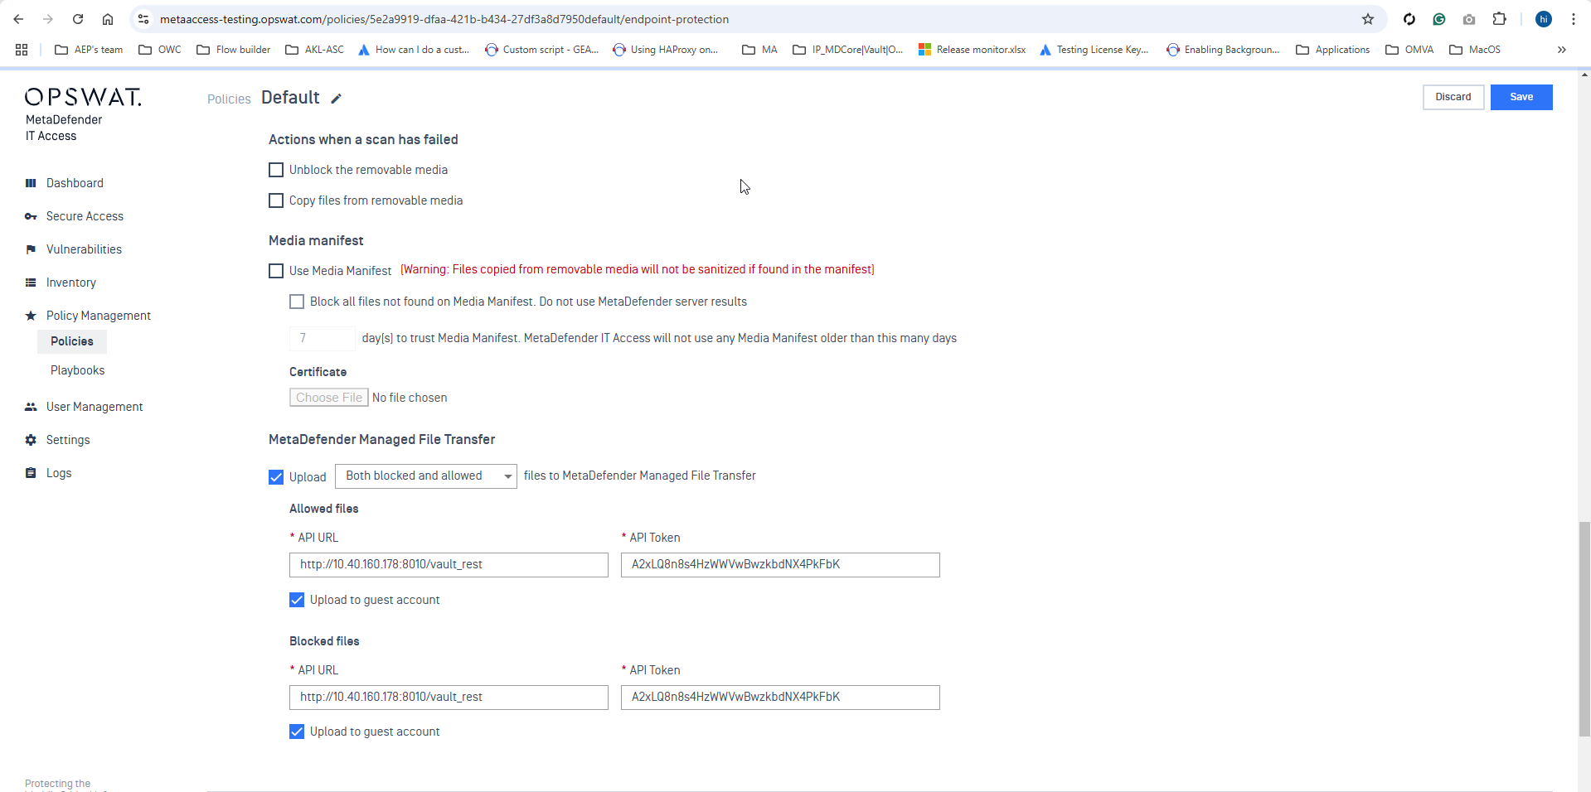Viewport: 1591px width, 792px height.
Task: Open Secure Access in the sidebar
Action: point(85,216)
